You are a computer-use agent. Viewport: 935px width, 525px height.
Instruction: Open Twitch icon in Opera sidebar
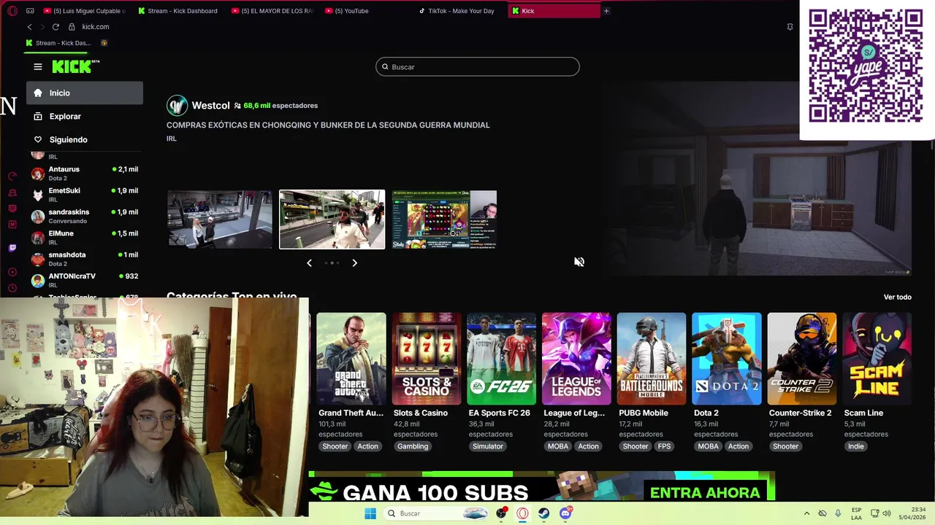[12, 248]
